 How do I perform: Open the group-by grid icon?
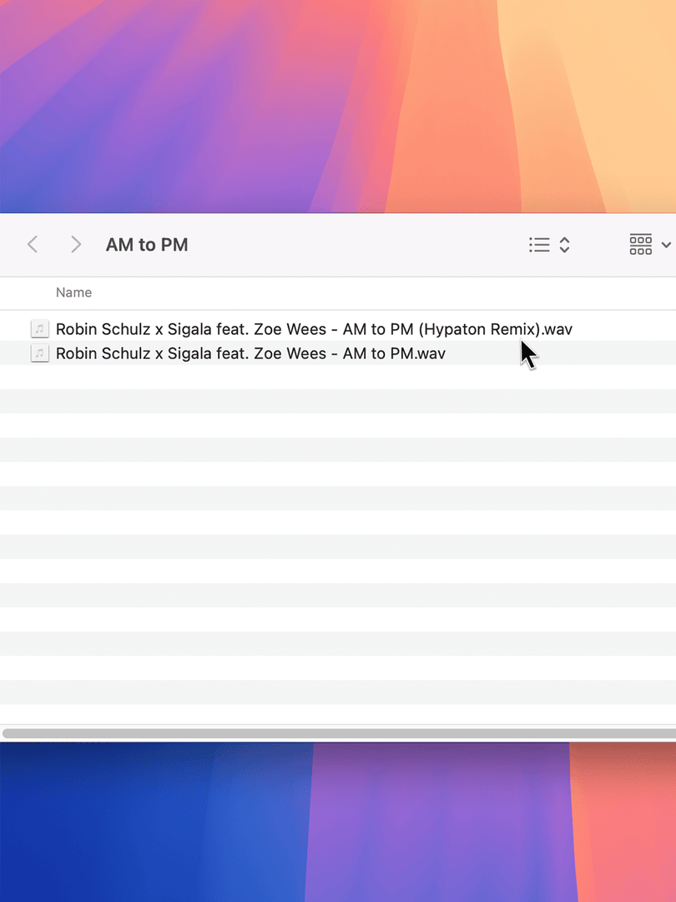coord(640,245)
